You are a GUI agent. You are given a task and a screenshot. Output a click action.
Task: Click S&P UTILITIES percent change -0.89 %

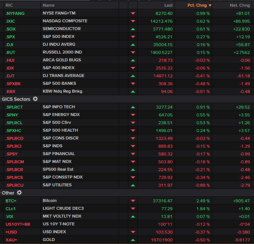click(x=202, y=185)
